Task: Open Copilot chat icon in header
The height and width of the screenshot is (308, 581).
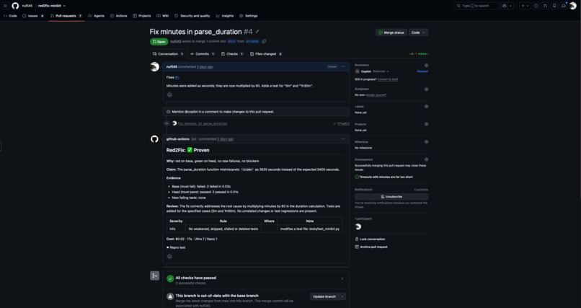Action: click(504, 6)
